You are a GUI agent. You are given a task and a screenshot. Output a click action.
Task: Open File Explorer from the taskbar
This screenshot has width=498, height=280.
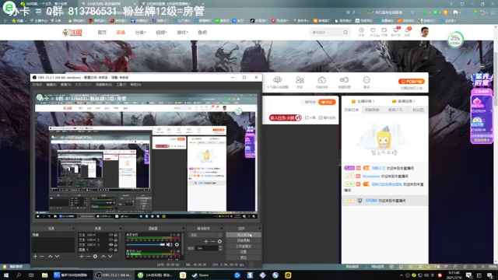[x=44, y=275]
